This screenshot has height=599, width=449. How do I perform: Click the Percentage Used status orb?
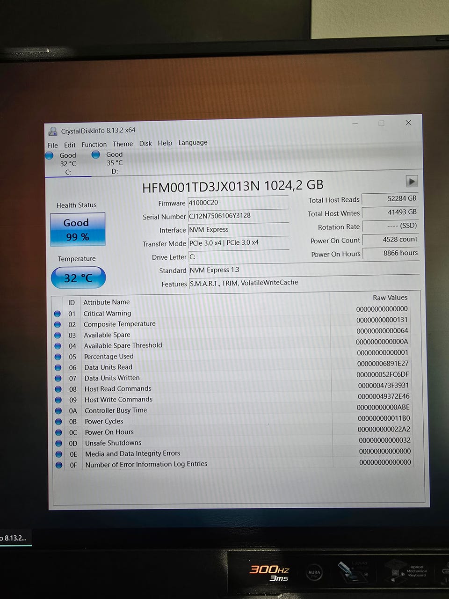58,357
